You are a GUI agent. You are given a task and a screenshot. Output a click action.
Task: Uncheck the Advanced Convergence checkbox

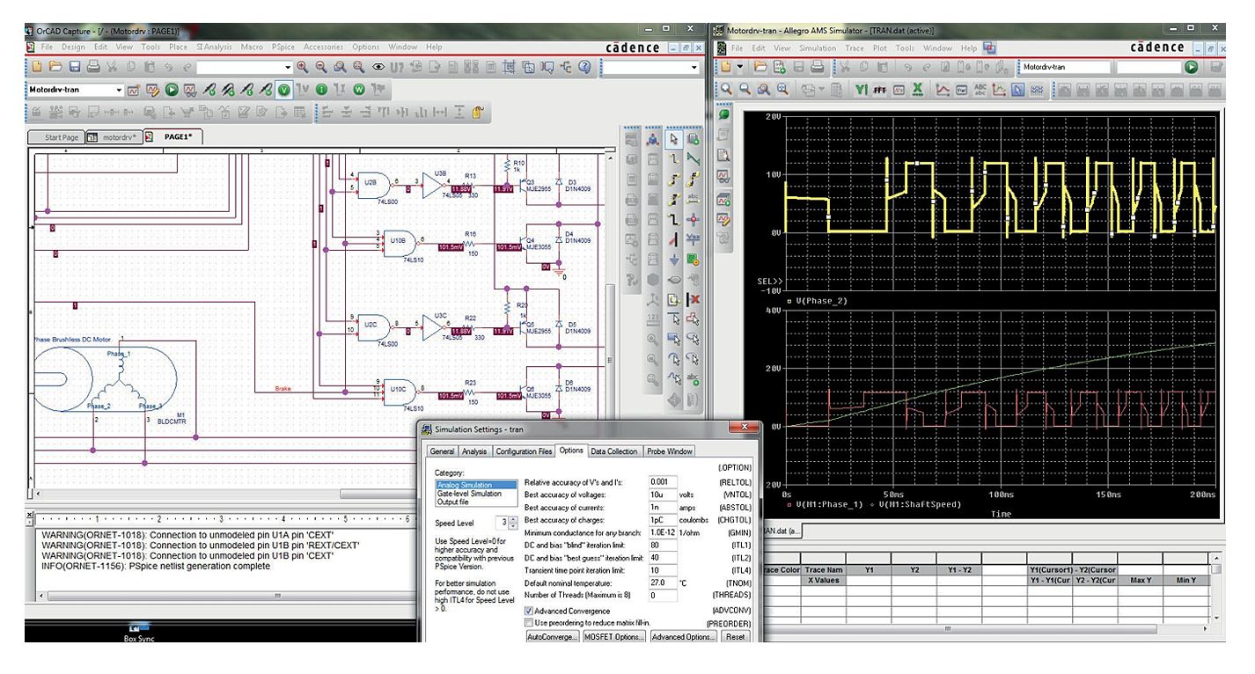pos(529,610)
